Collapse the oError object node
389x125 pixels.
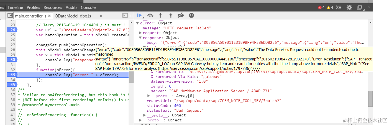tap(137, 23)
